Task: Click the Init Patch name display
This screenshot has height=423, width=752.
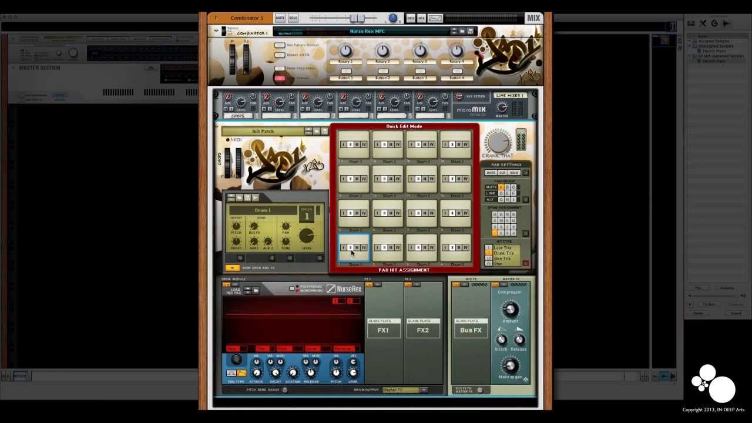Action: point(263,131)
